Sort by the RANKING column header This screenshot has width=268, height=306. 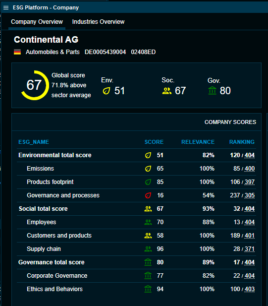(x=242, y=142)
